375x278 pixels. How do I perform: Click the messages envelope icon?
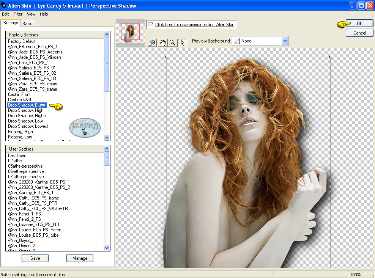coord(151,24)
